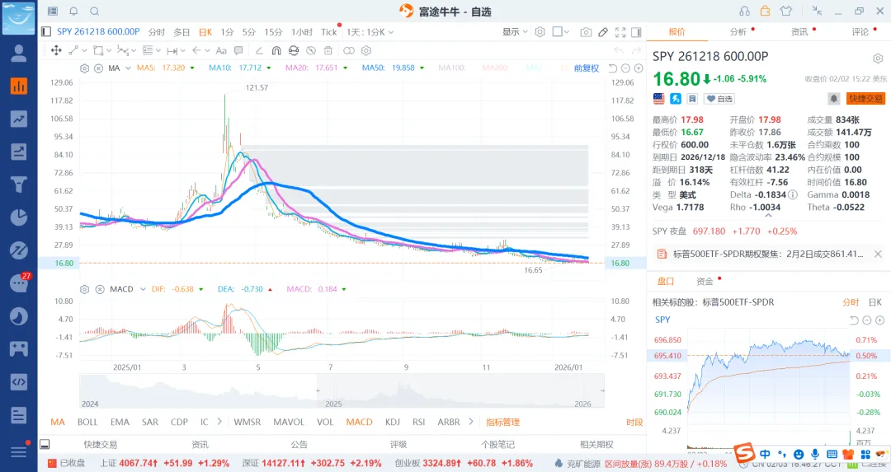
Task: Select the 分时 chart period tab
Action: click(x=157, y=32)
